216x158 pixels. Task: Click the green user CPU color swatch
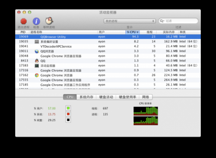[x=68, y=108]
